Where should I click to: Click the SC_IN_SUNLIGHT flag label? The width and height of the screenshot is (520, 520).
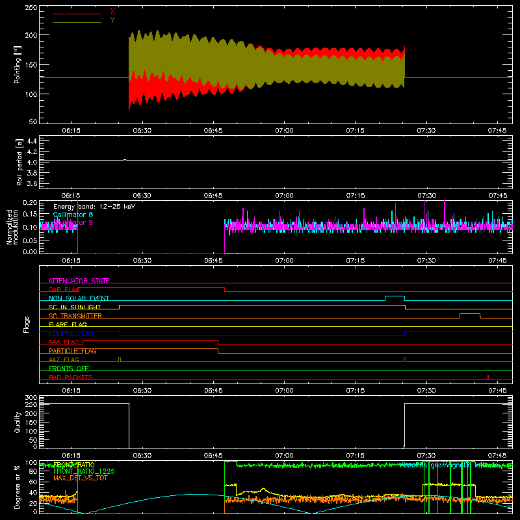tap(75, 307)
